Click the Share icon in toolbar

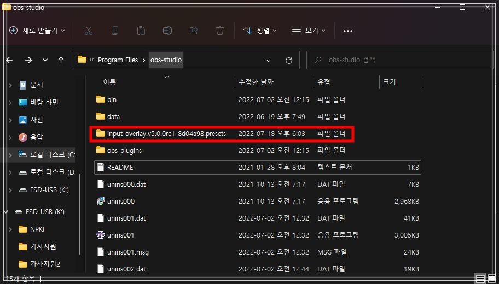pos(194,31)
